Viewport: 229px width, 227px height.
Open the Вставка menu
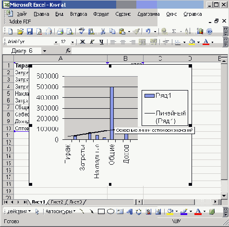(79, 14)
